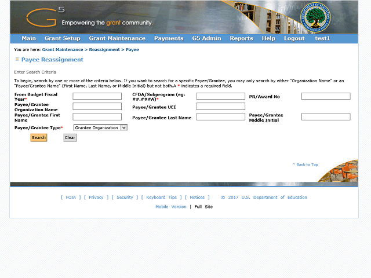Follow the Payee breadcrumb link

point(132,50)
